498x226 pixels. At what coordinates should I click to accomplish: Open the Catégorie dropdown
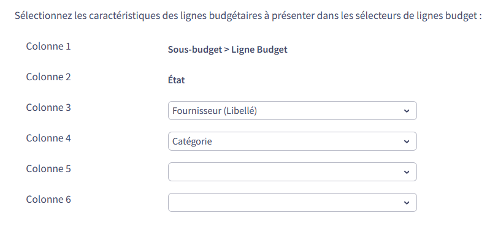pos(292,141)
